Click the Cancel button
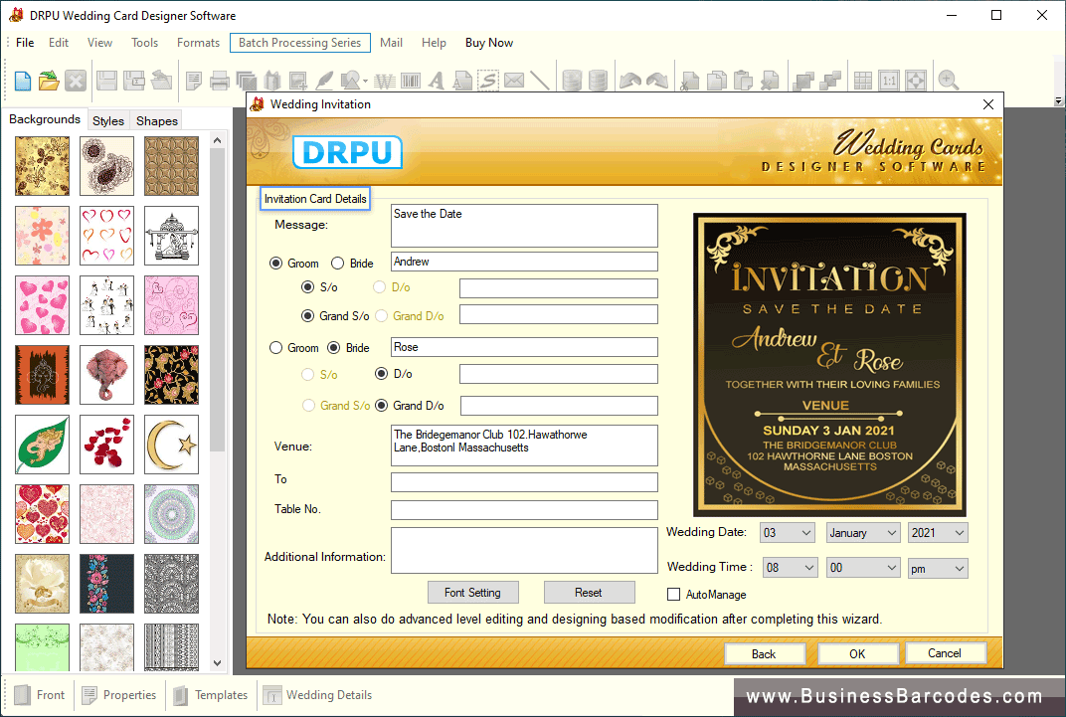 click(945, 653)
